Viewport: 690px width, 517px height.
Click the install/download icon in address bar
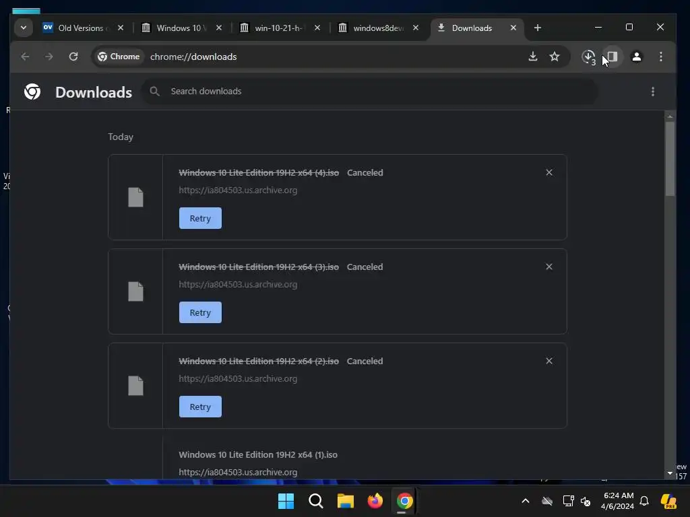coord(533,57)
